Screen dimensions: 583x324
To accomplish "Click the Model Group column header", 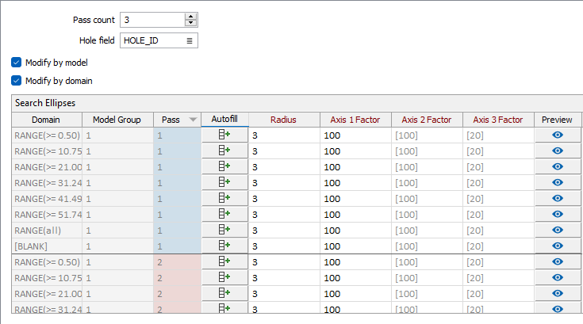I will click(x=117, y=120).
